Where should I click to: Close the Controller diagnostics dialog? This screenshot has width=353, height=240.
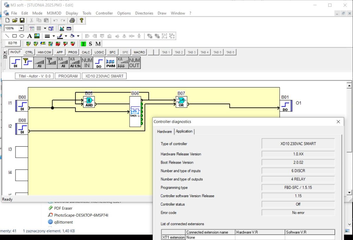click(x=338, y=122)
